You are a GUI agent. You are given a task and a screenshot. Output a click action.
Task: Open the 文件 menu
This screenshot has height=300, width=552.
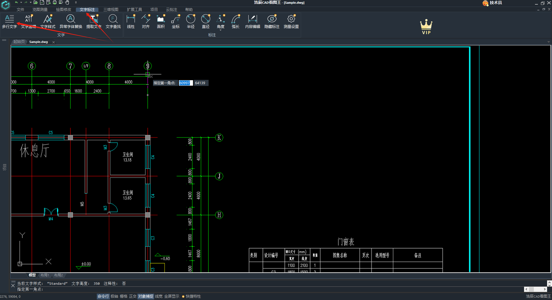point(20,10)
